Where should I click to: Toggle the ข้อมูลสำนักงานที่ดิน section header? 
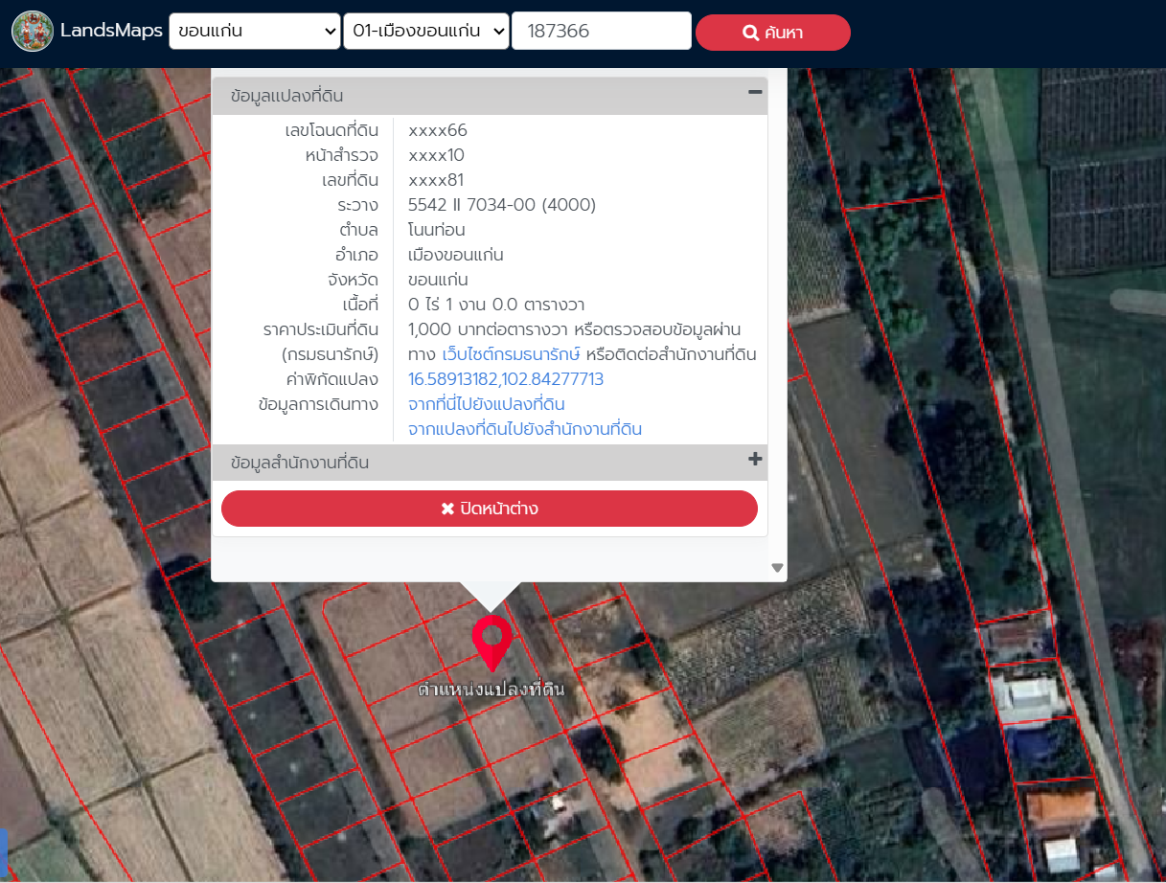point(300,463)
